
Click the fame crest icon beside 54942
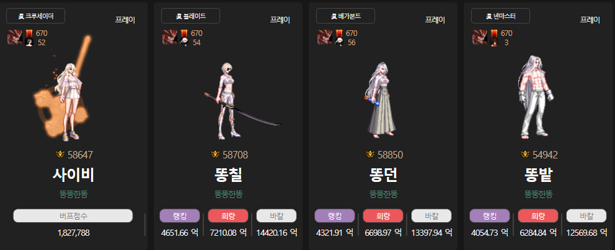pos(525,155)
